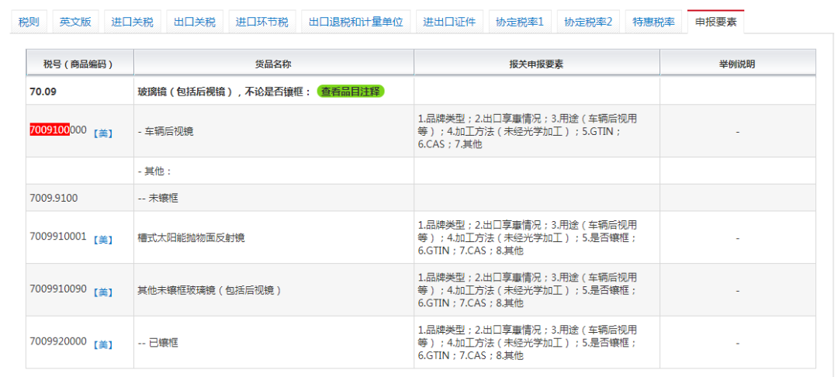The height and width of the screenshot is (377, 838).
Task: Click the goods name 其他未镶框玻璃镜（包括后视镜）
Action: point(209,290)
